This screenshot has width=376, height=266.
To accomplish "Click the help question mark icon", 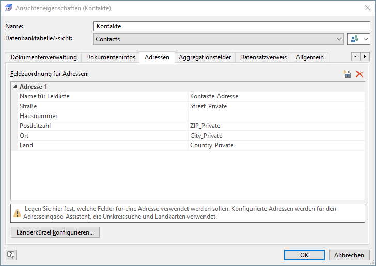I will click(x=11, y=254).
